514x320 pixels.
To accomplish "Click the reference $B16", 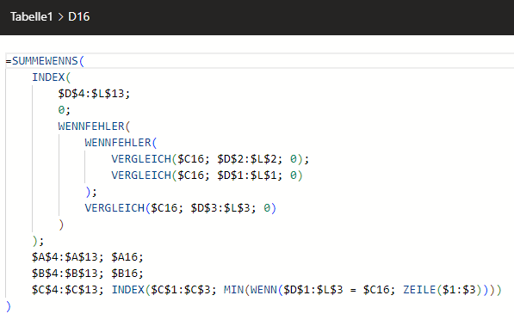I will pyautogui.click(x=124, y=274).
